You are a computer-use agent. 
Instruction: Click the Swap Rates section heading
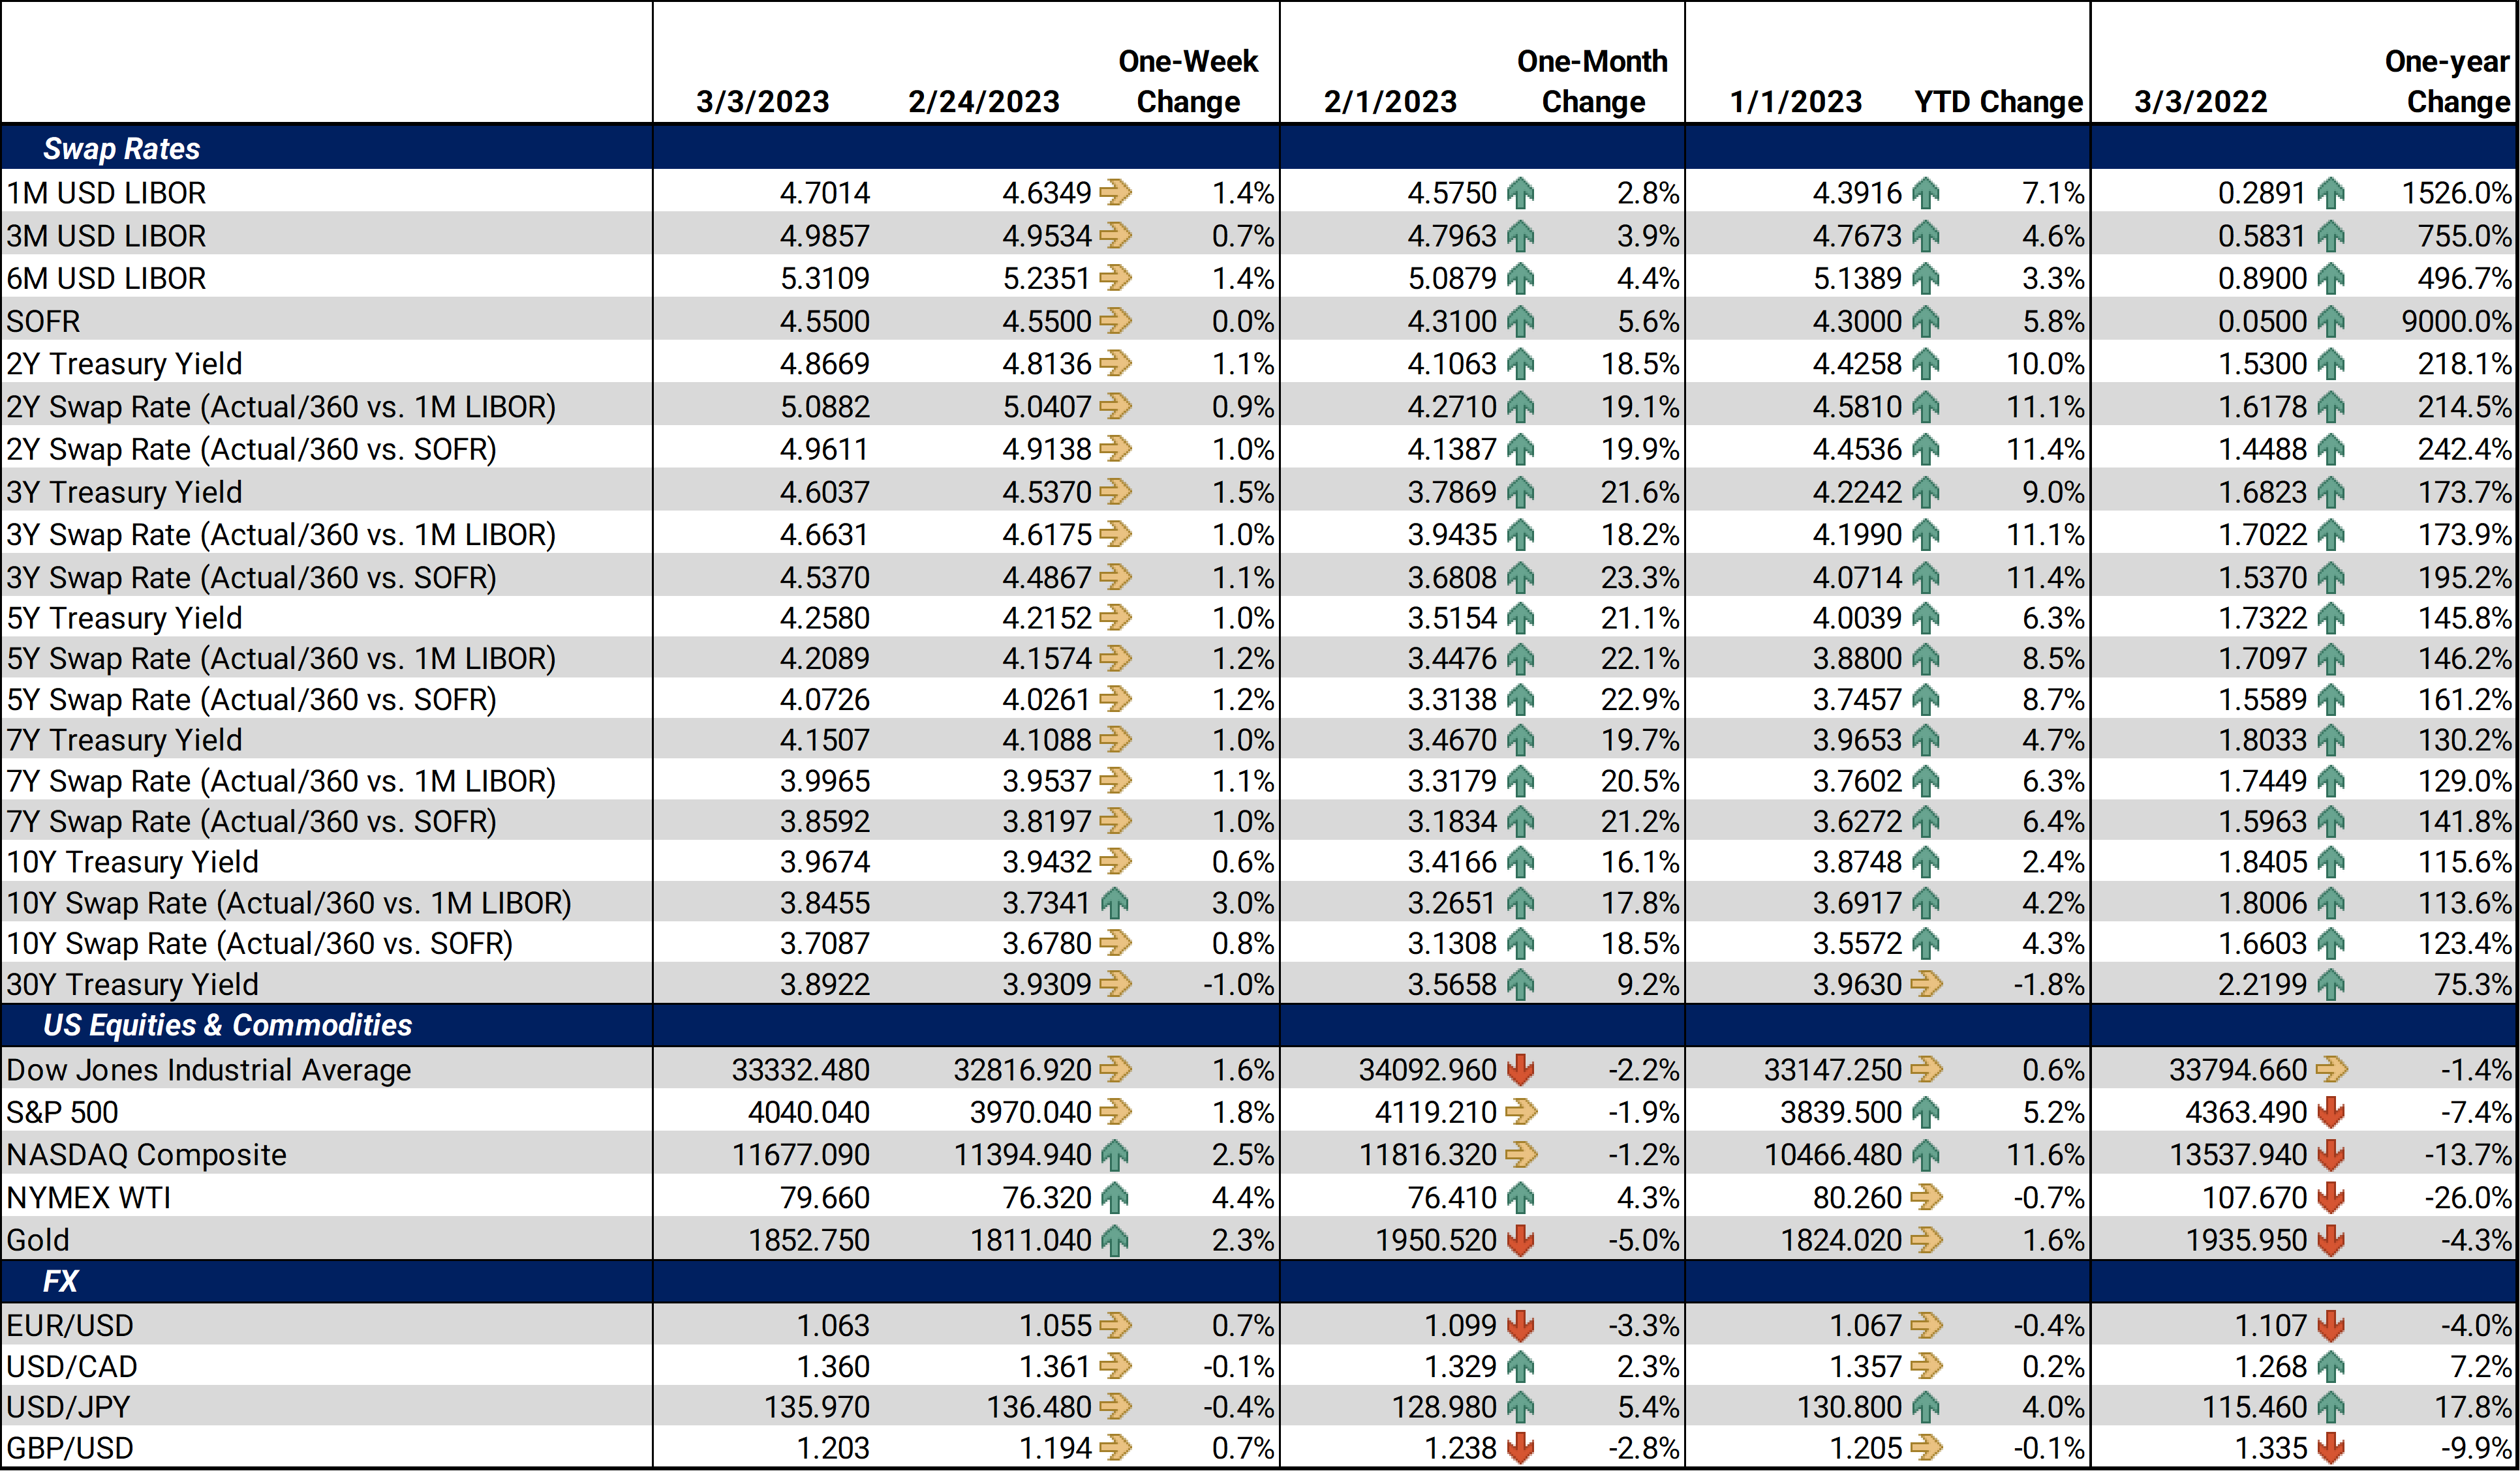122,148
